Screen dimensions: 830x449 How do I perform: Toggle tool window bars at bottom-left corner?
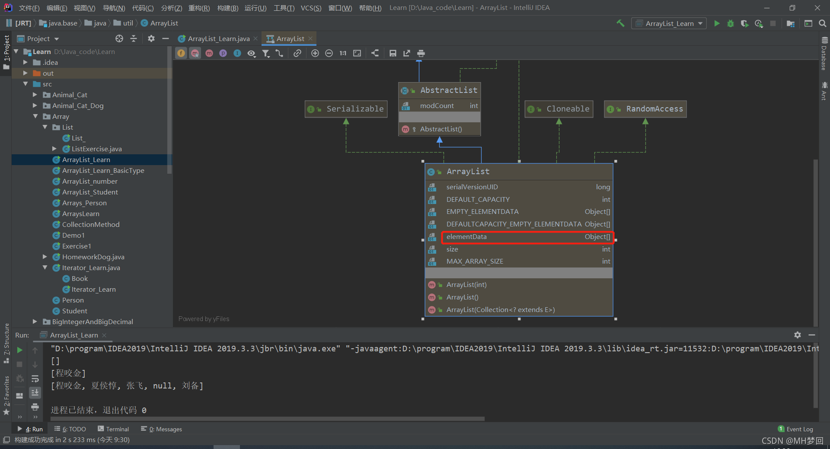pos(6,440)
